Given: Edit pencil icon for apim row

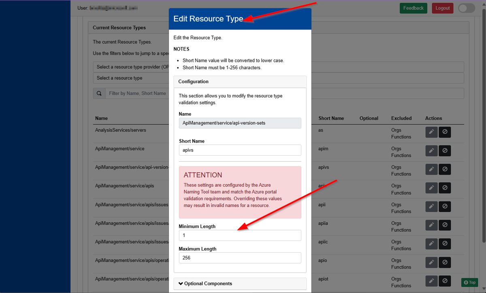Looking at the screenshot, I should tap(431, 151).
